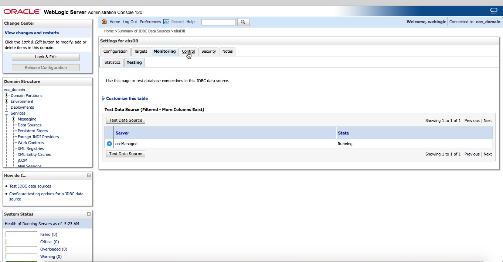Click the house icon in the toolbar
503x262 pixels.
pos(104,22)
